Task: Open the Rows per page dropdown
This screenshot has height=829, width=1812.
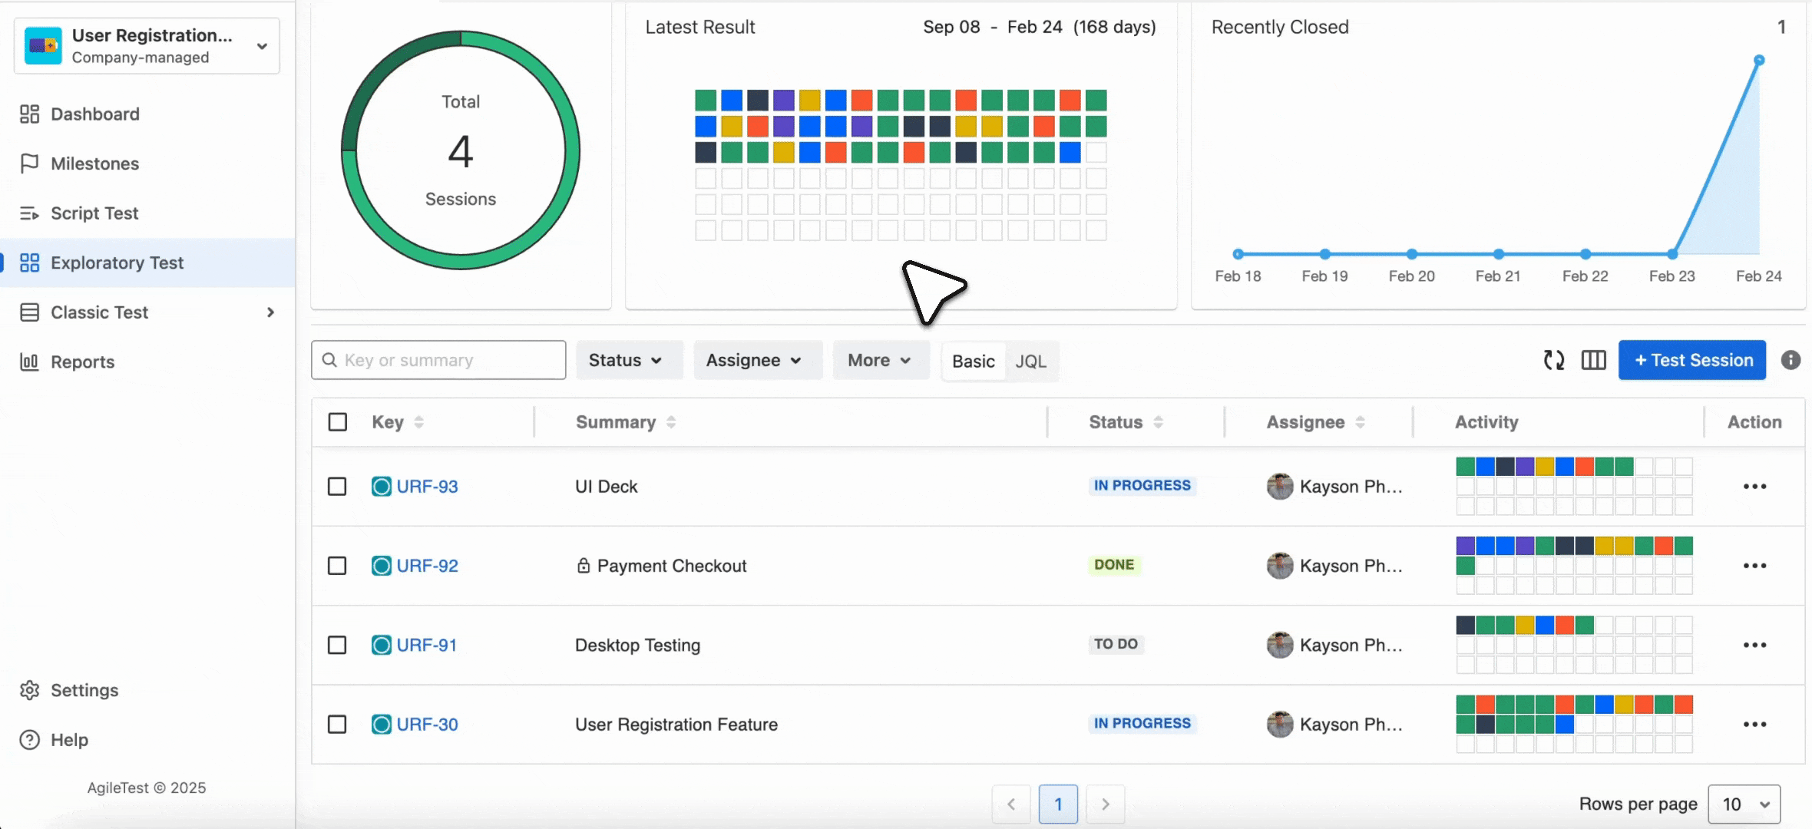Action: coord(1744,804)
